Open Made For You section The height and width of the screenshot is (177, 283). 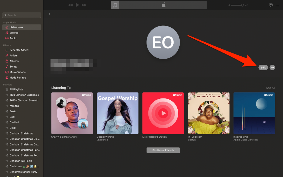pyautogui.click(x=22, y=78)
